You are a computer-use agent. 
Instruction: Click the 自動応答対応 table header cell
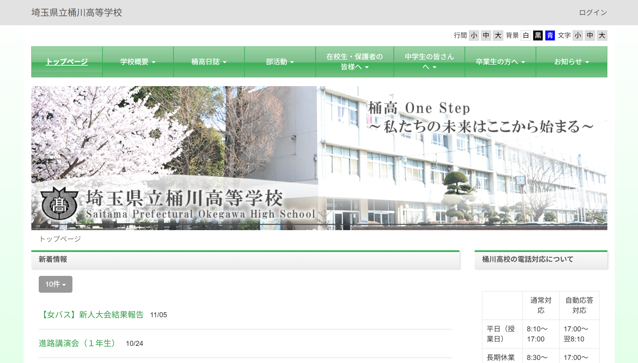click(579, 305)
